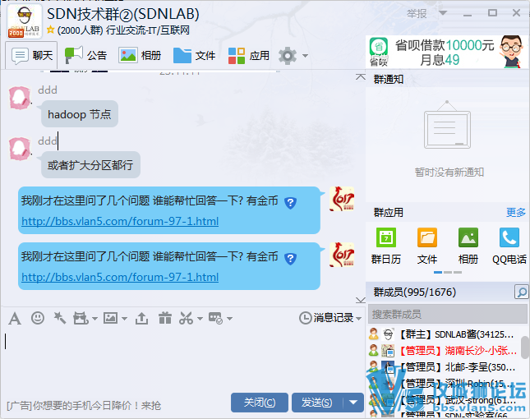Open forum link in first blue message
530x419 pixels.
tap(120, 221)
